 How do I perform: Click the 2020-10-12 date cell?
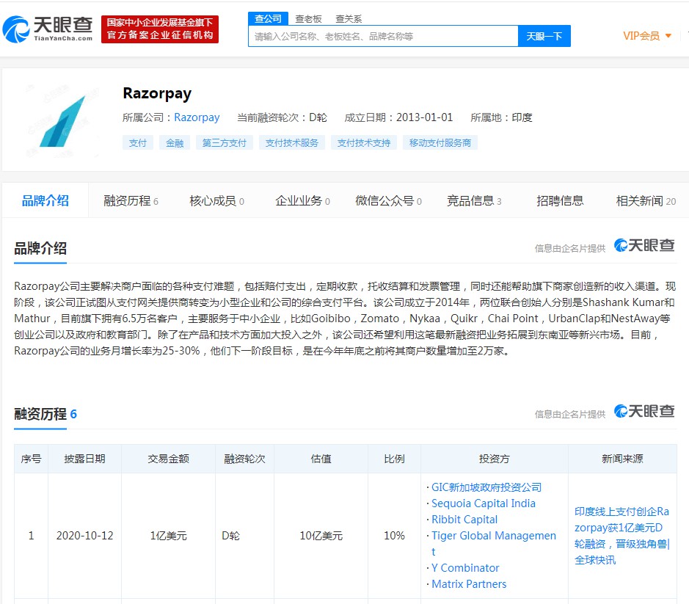[85, 536]
